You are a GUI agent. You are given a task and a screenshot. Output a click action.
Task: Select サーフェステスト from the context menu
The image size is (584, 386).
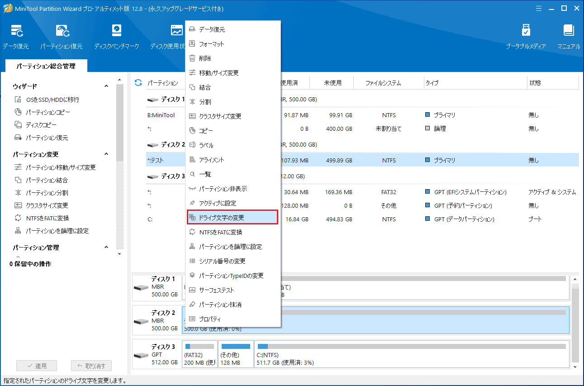pos(216,290)
